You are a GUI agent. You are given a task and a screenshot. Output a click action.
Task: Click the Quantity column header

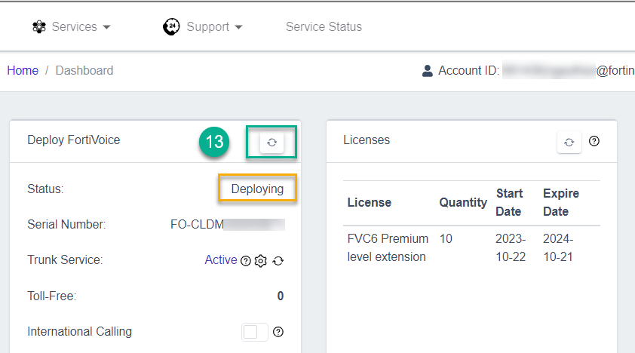(x=463, y=202)
